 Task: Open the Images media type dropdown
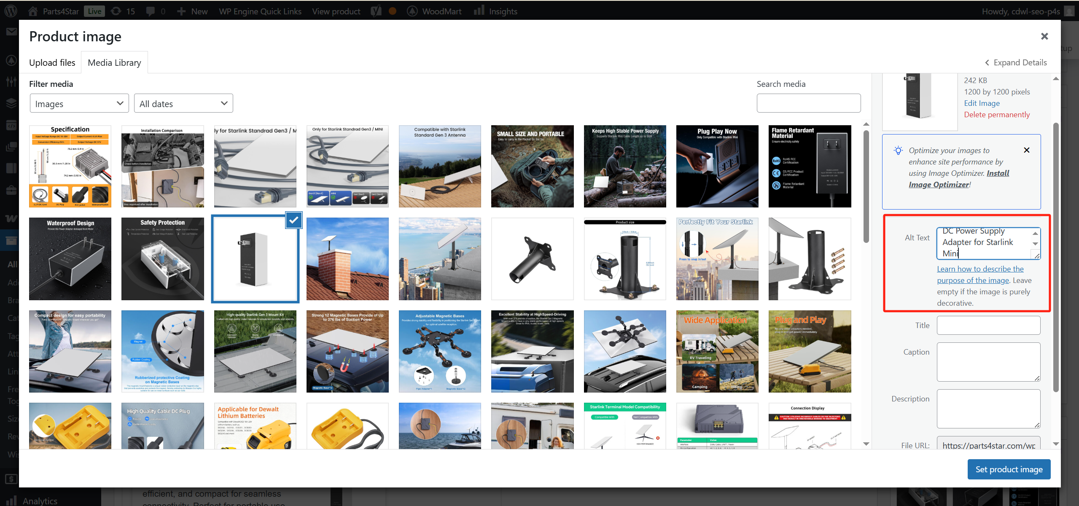79,104
